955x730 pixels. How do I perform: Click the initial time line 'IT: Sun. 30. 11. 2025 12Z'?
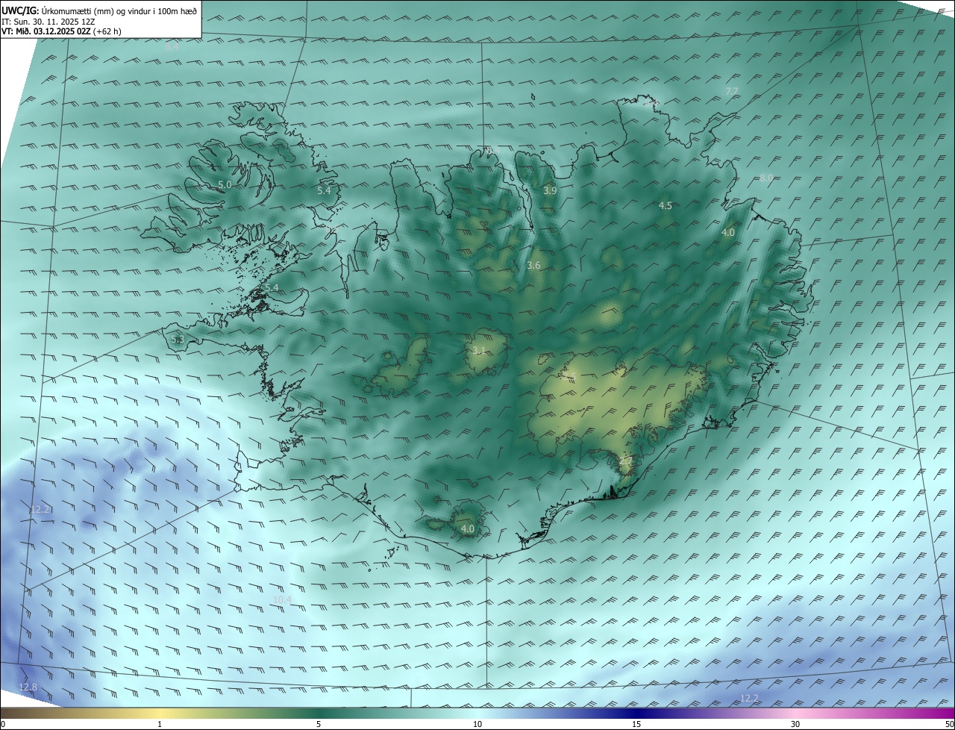point(48,22)
